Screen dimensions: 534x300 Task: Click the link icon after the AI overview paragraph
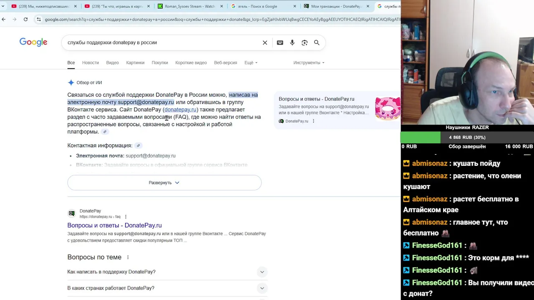(x=105, y=132)
